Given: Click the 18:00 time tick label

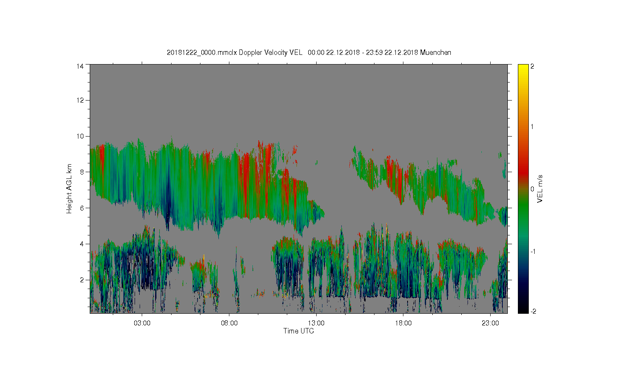Looking at the screenshot, I should point(403,323).
